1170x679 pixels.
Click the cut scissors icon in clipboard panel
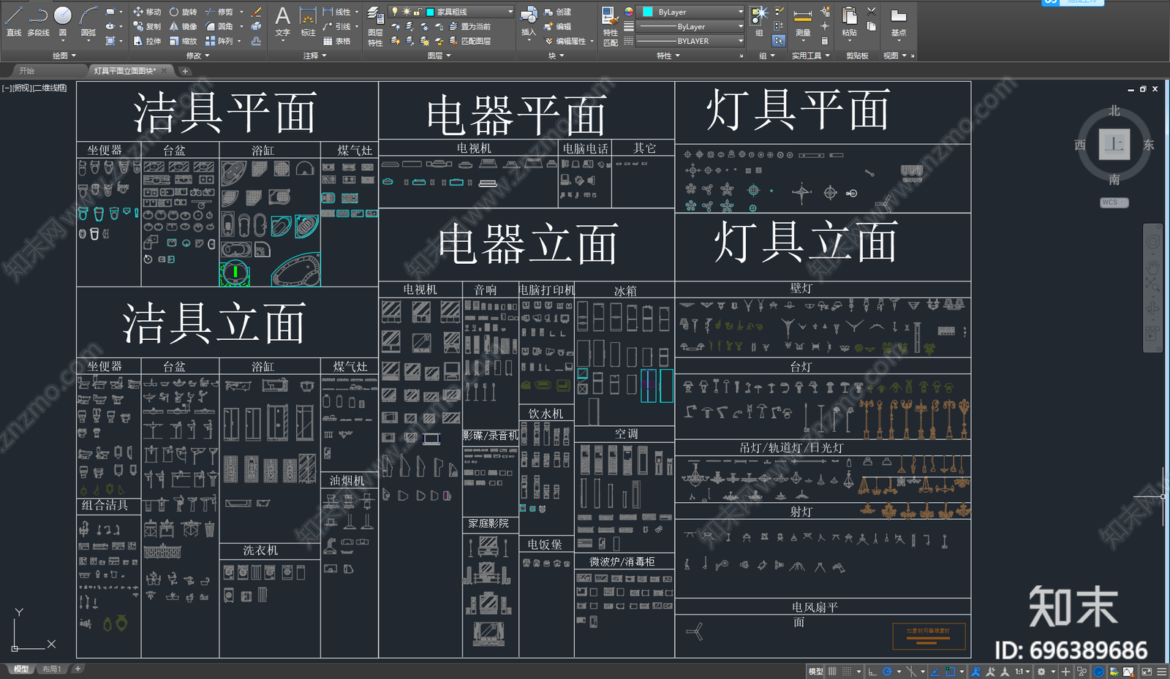871,12
